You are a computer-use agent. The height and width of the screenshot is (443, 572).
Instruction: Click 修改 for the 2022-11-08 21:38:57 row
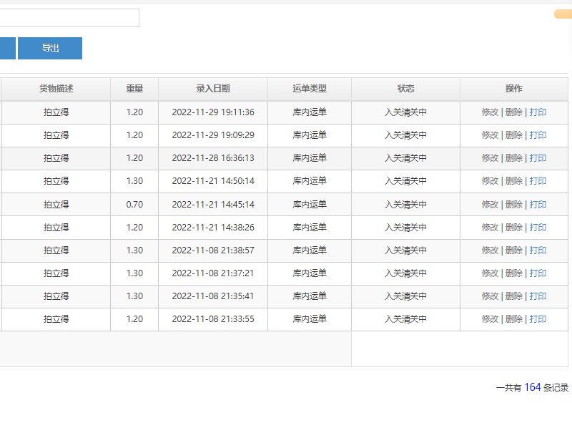tap(490, 250)
